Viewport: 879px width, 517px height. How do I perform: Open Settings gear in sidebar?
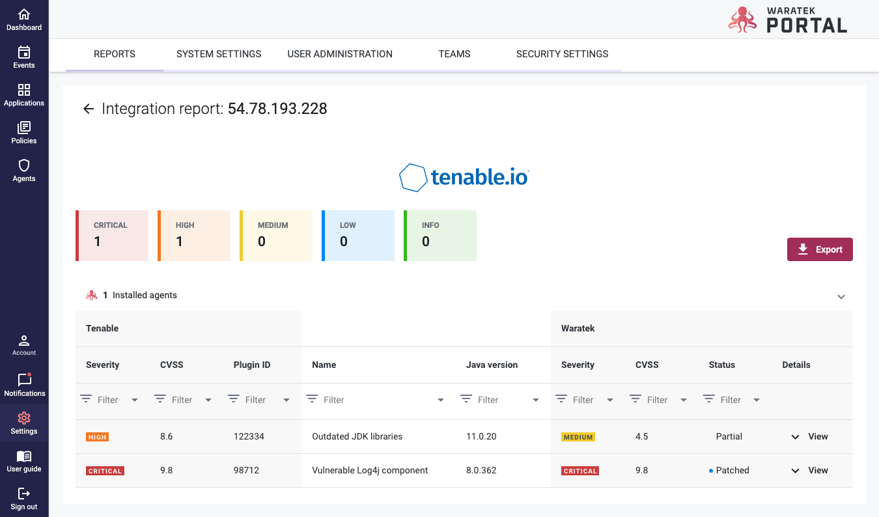pos(24,418)
